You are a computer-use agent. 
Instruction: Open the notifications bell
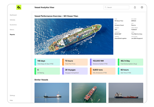click(135, 7)
